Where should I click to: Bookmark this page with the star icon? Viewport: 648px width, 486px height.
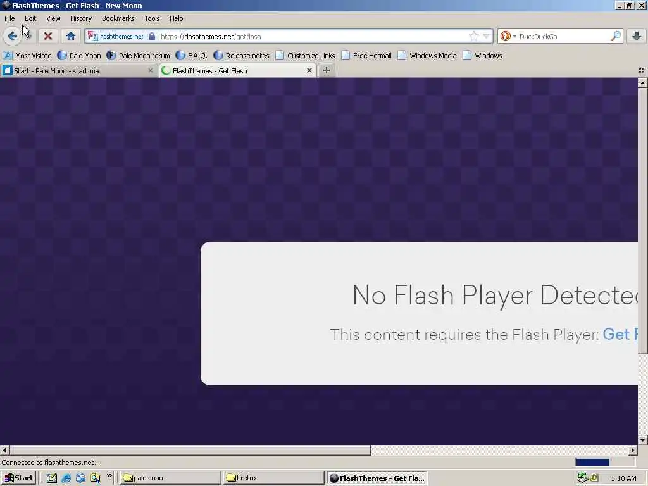point(473,36)
